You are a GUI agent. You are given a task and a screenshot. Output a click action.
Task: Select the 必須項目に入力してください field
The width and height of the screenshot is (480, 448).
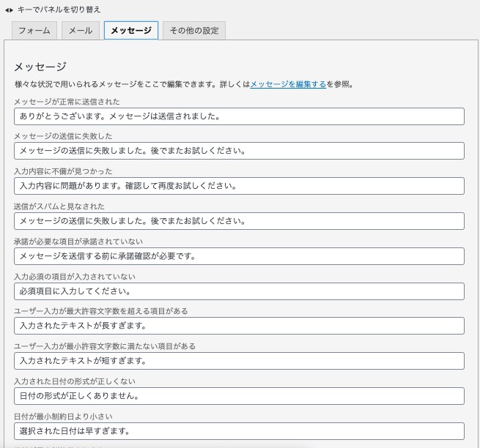[239, 291]
